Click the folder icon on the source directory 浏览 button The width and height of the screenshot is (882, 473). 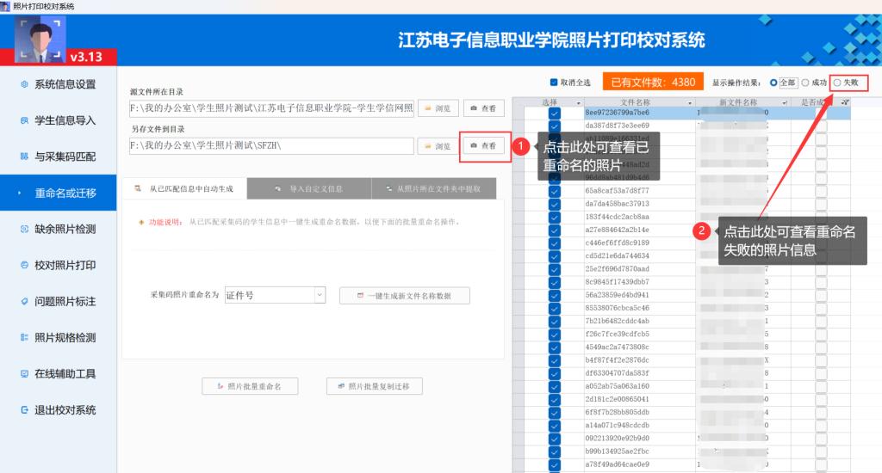click(x=428, y=108)
